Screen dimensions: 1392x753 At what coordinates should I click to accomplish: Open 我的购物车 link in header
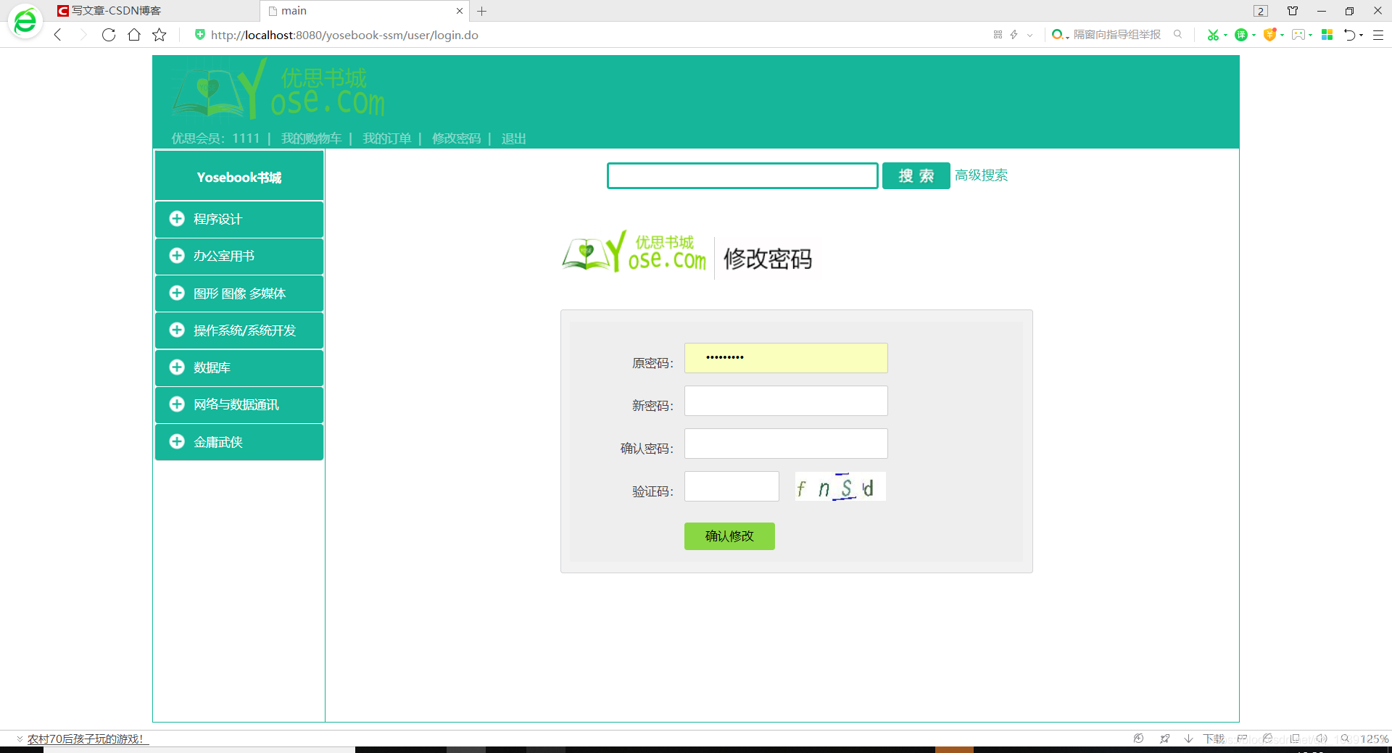[x=311, y=138]
